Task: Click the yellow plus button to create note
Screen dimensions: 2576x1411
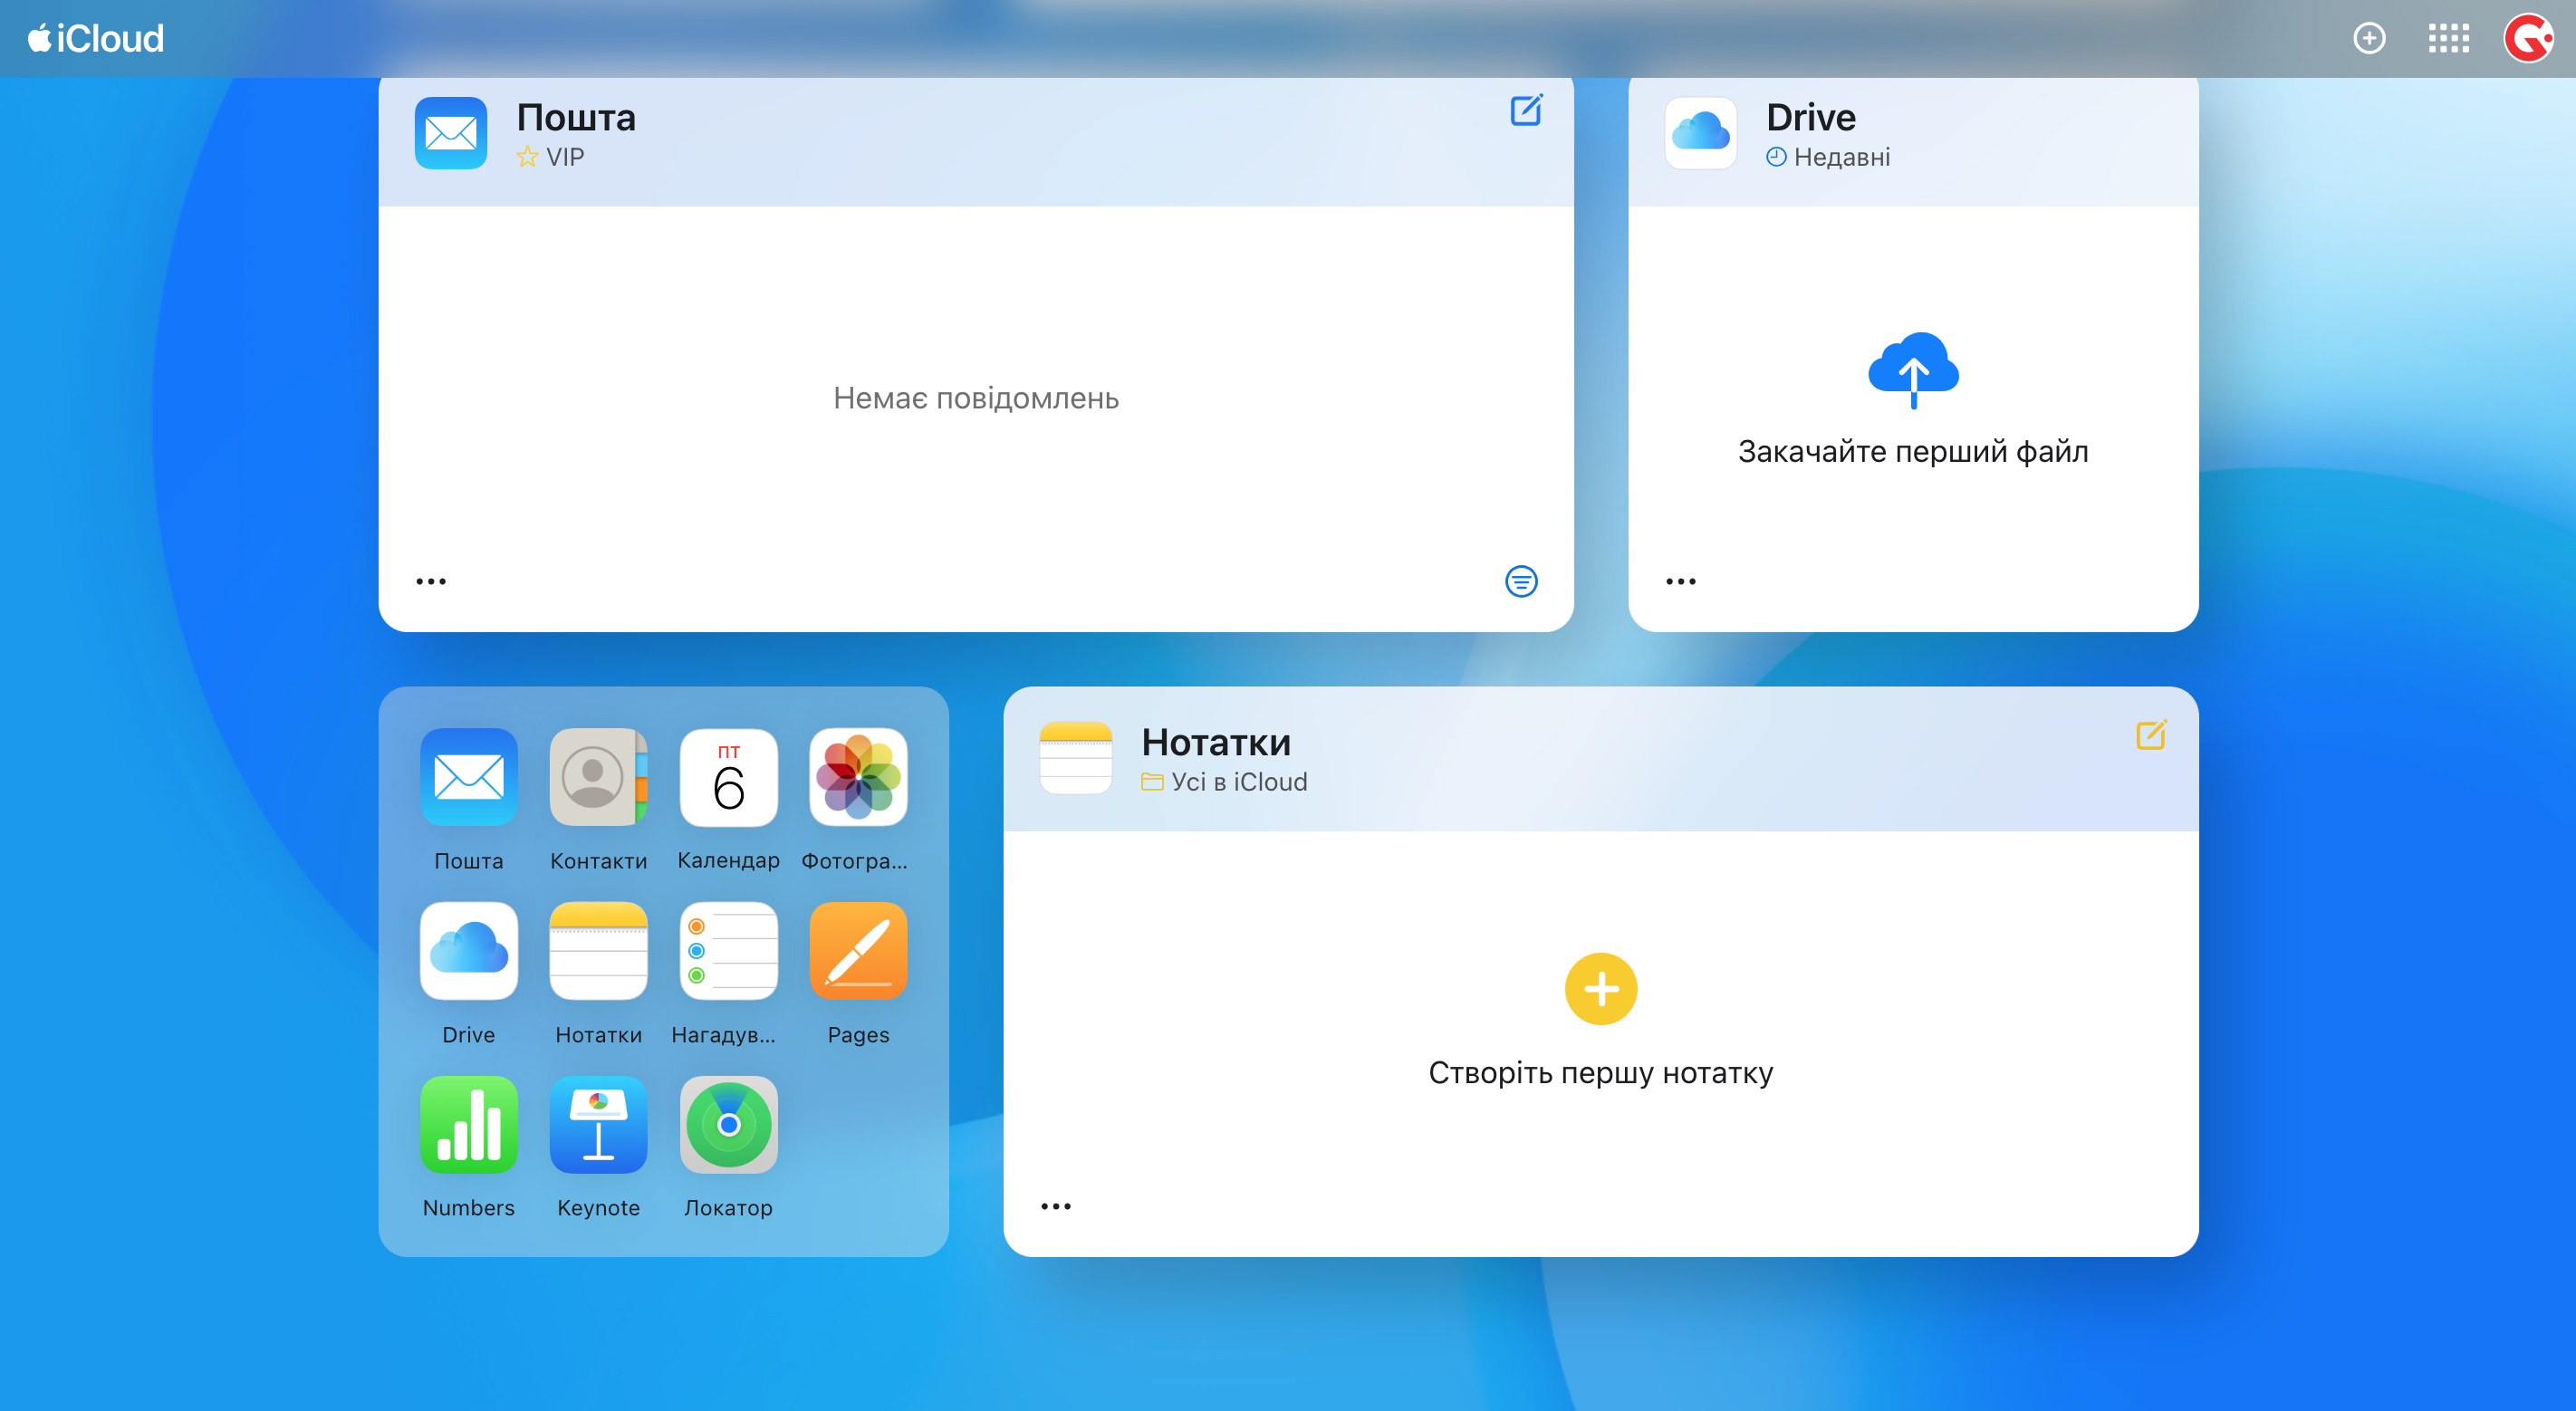Action: (x=1601, y=989)
